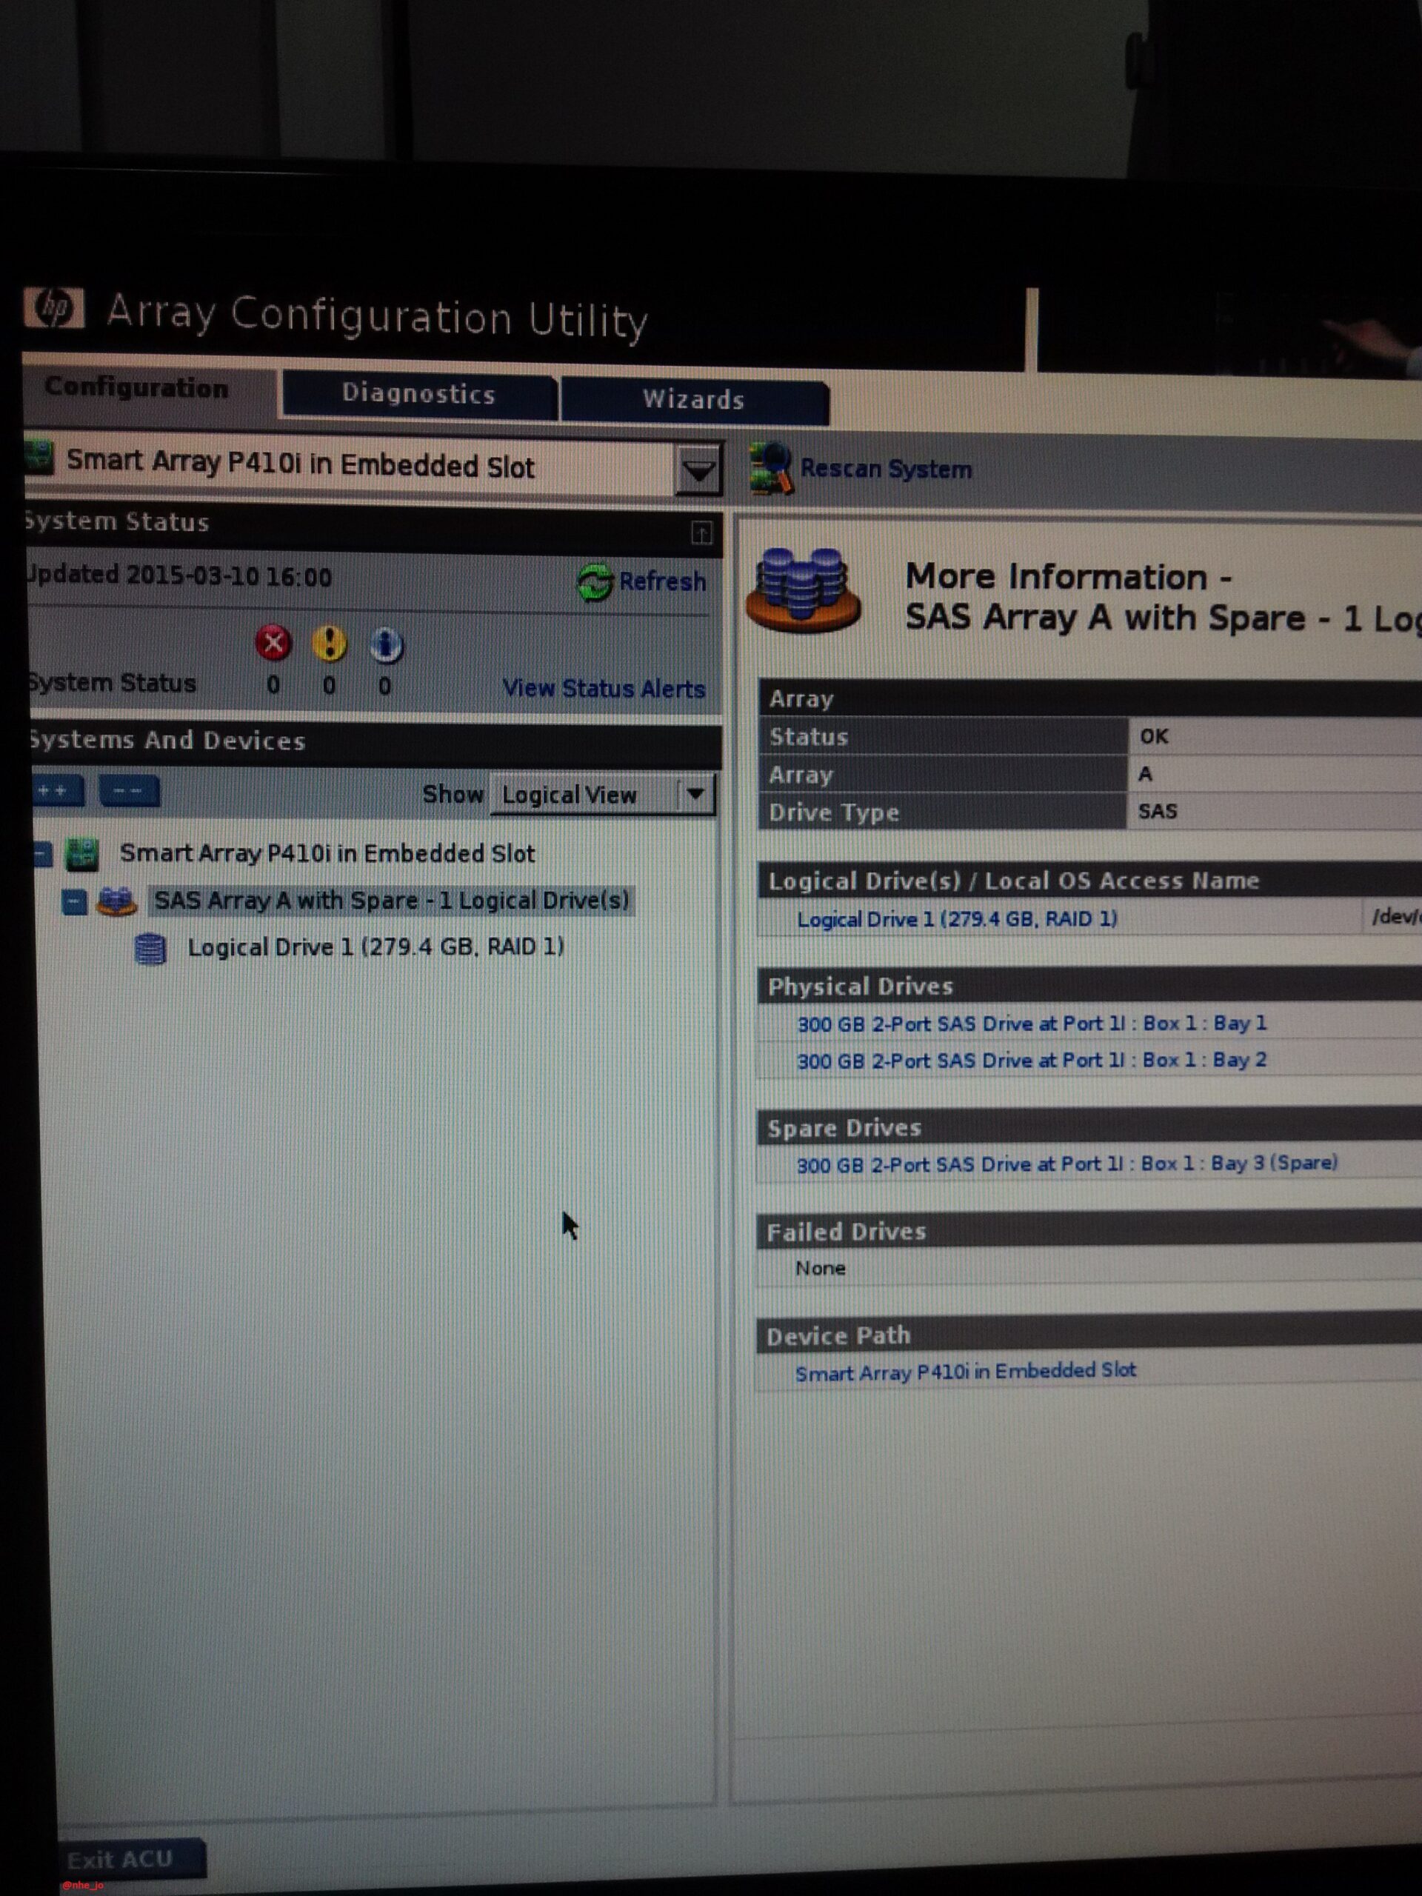The height and width of the screenshot is (1896, 1422).
Task: Click the Smart Array controller tree icon
Action: click(83, 853)
